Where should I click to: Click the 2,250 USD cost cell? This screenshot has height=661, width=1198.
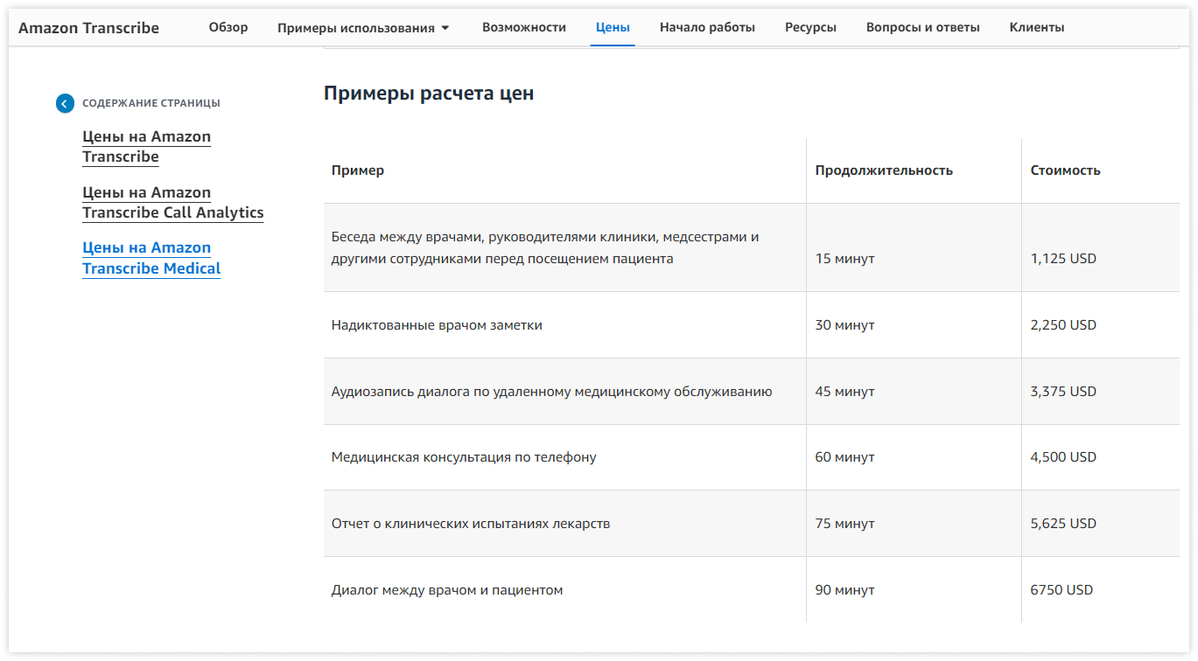(1101, 325)
